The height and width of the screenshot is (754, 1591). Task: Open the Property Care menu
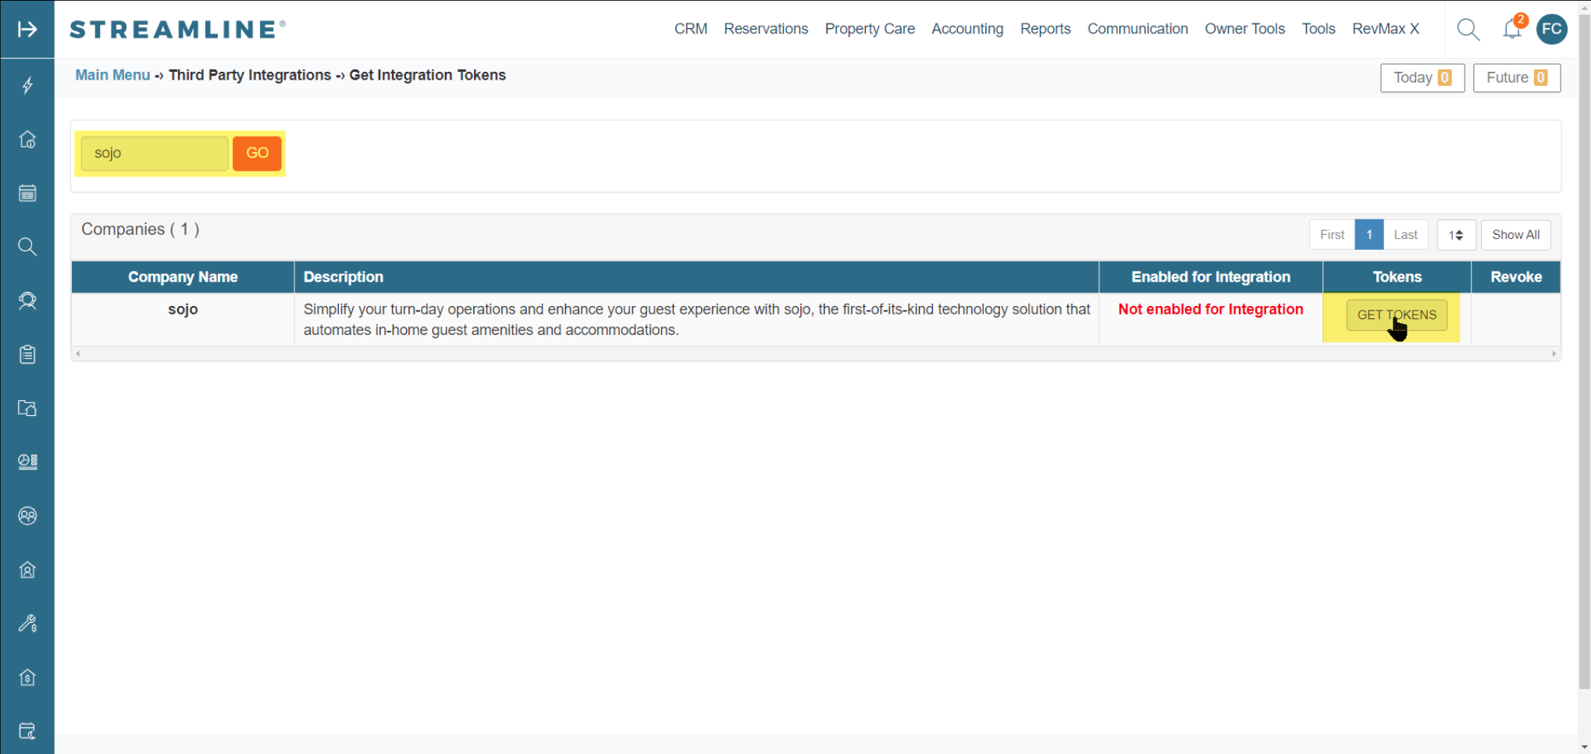(x=869, y=29)
